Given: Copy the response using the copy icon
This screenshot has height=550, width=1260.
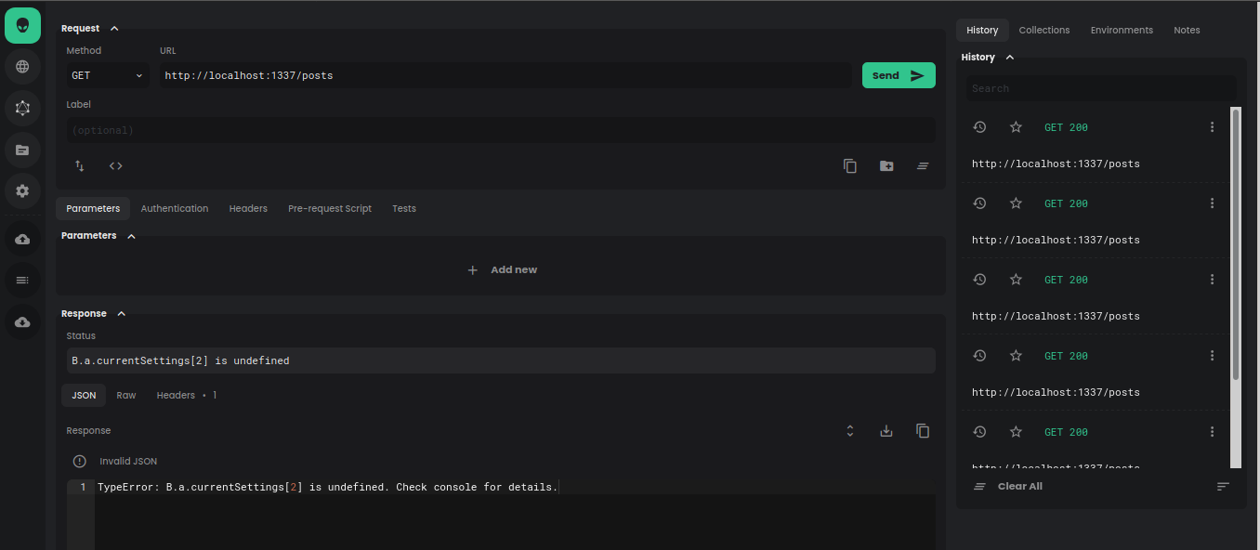Looking at the screenshot, I should [x=922, y=430].
